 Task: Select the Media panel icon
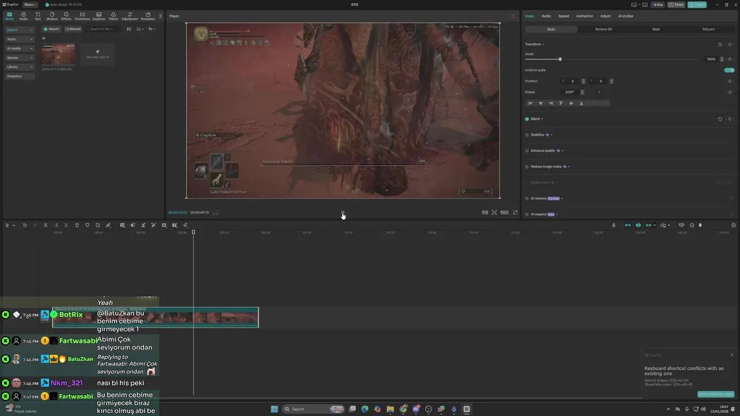pyautogui.click(x=9, y=16)
